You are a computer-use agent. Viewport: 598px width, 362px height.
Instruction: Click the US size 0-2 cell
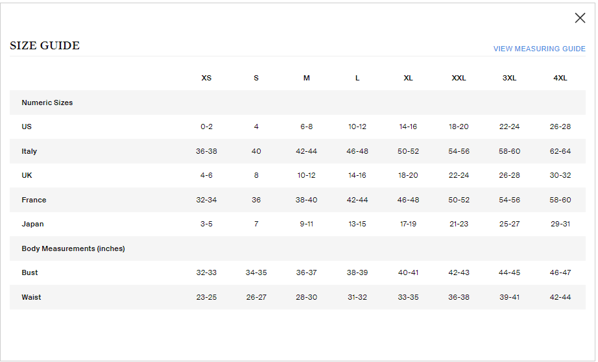click(206, 127)
